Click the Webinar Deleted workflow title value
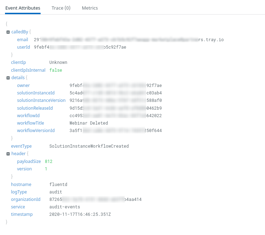This screenshot has width=265, height=235. 89,123
